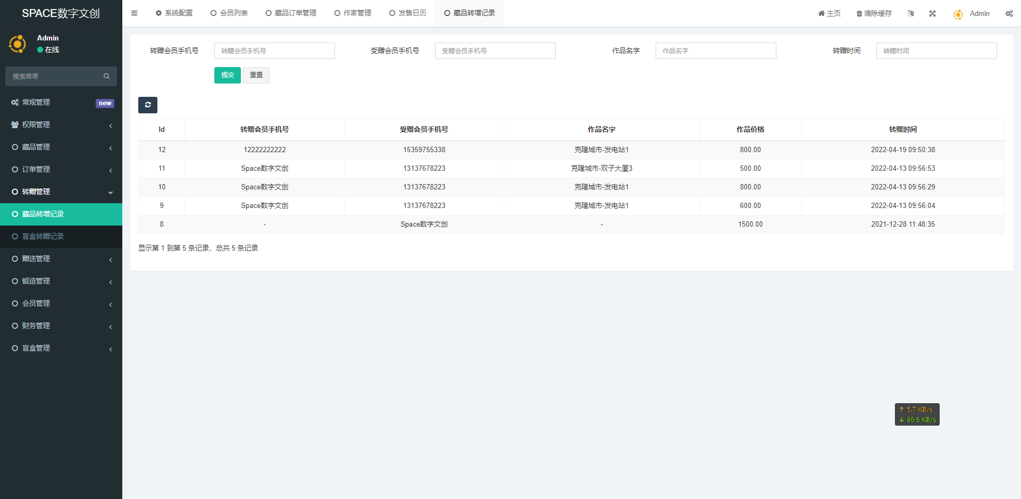The width and height of the screenshot is (1021, 499).
Task: Click the language switch icon
Action: tap(910, 13)
